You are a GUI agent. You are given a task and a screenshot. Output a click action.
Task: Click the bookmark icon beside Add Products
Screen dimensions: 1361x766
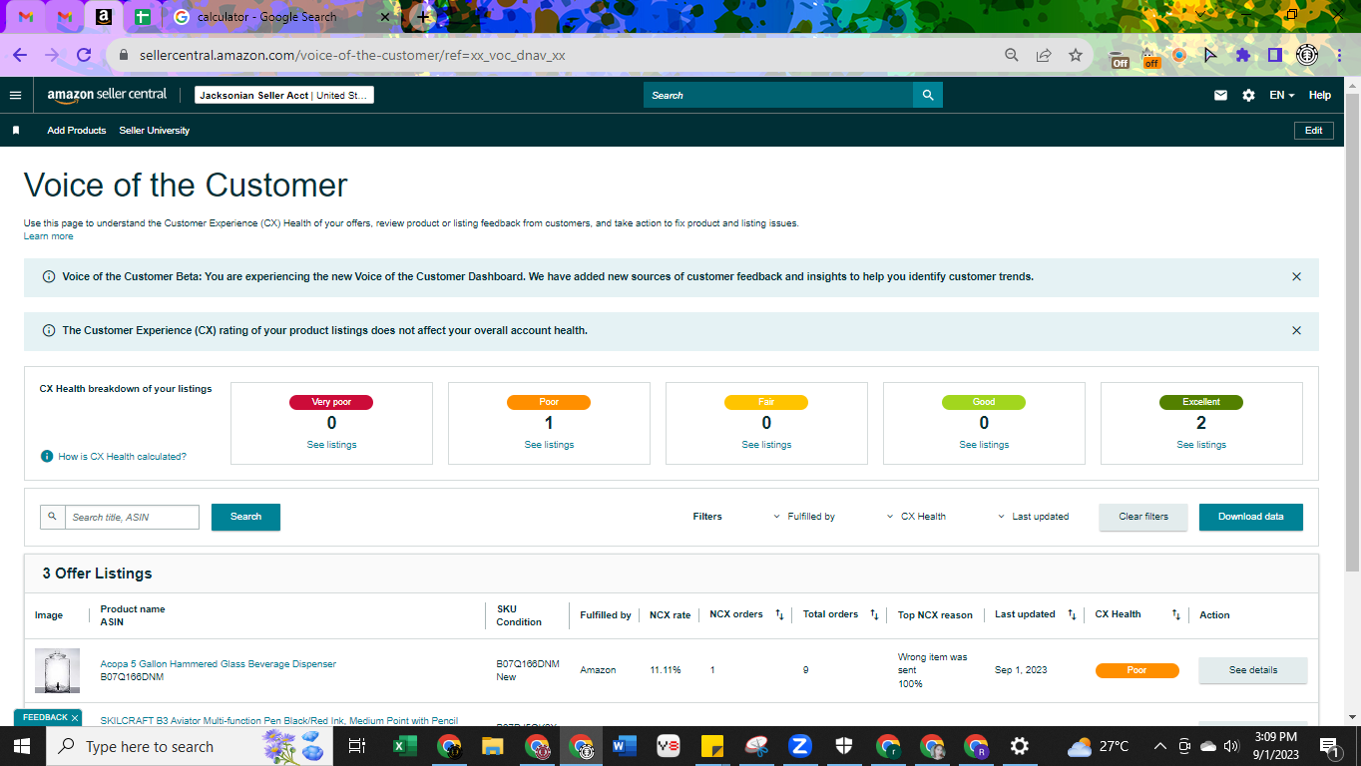(16, 131)
